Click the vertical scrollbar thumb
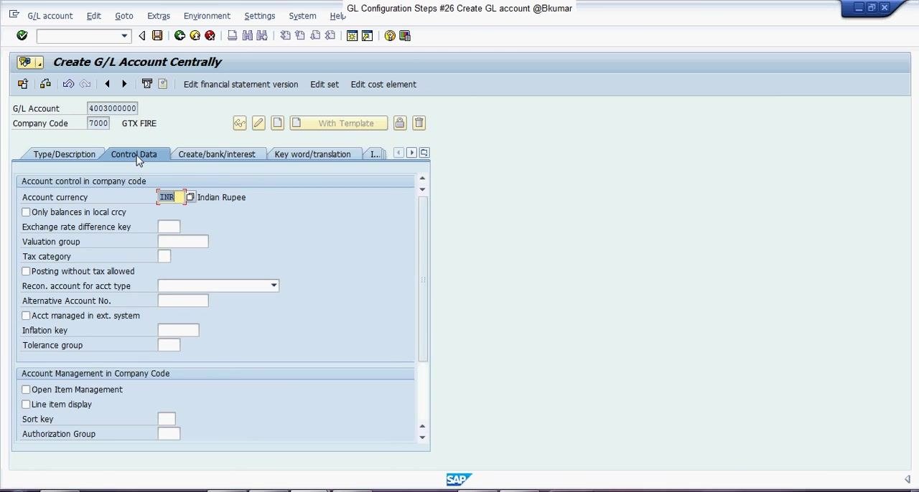The height and width of the screenshot is (492, 919). point(423,279)
